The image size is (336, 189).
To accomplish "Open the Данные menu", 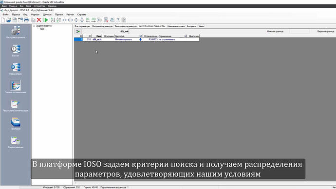I will pyautogui.click(x=47, y=15).
